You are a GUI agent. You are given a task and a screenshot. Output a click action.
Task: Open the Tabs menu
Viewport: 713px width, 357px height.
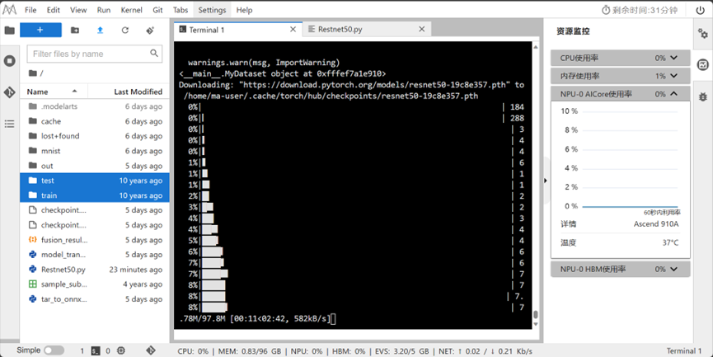[181, 10]
